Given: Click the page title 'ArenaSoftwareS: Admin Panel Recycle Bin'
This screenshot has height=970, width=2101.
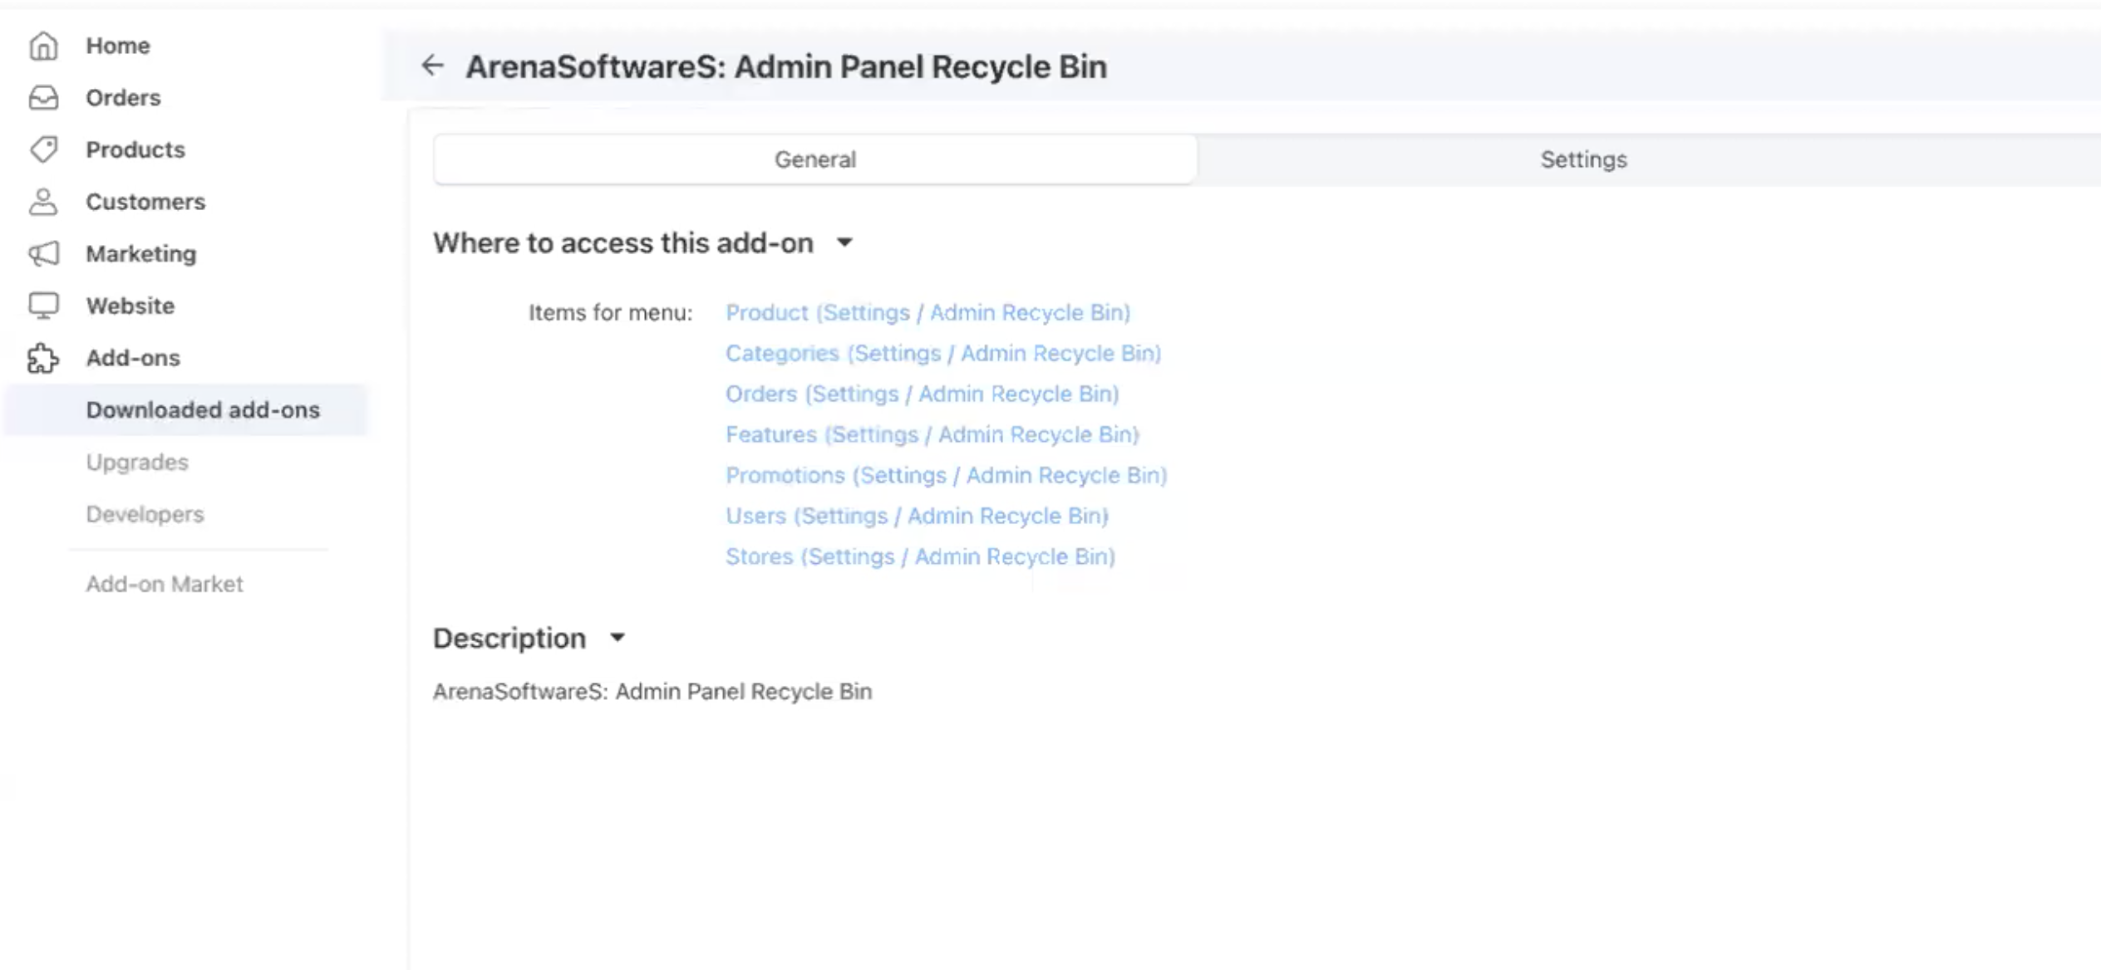Looking at the screenshot, I should [x=785, y=66].
